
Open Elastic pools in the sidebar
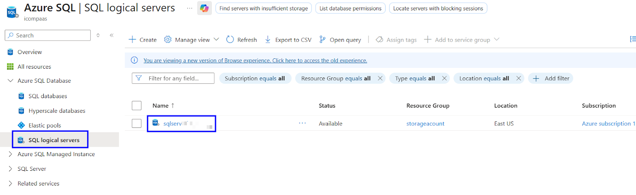pyautogui.click(x=45, y=125)
